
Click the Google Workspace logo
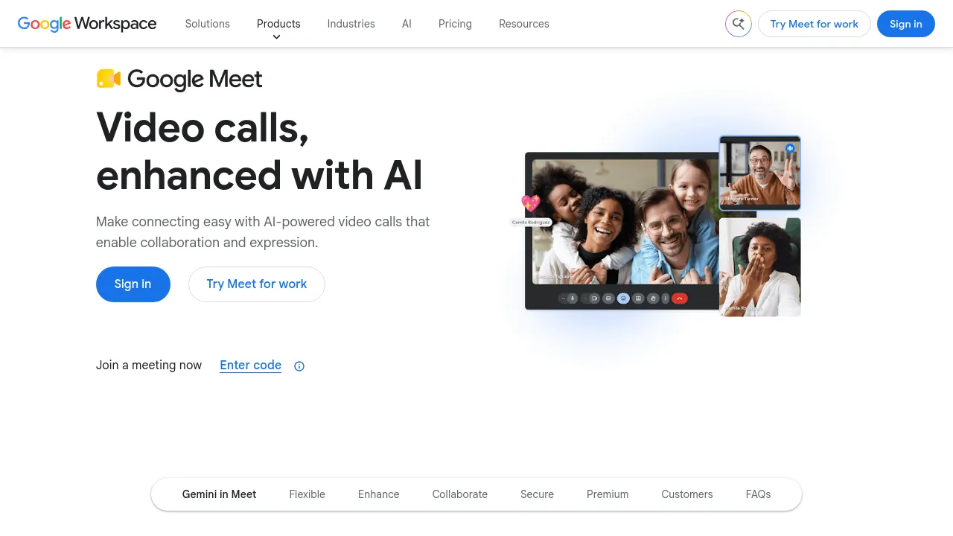tap(87, 24)
